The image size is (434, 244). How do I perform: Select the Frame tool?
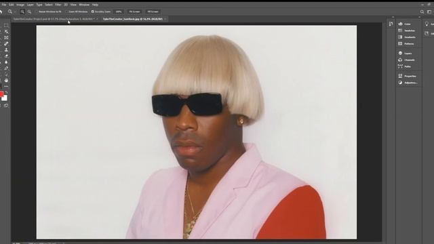coord(6,38)
